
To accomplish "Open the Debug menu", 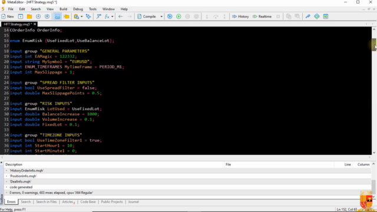I will [78, 9].
